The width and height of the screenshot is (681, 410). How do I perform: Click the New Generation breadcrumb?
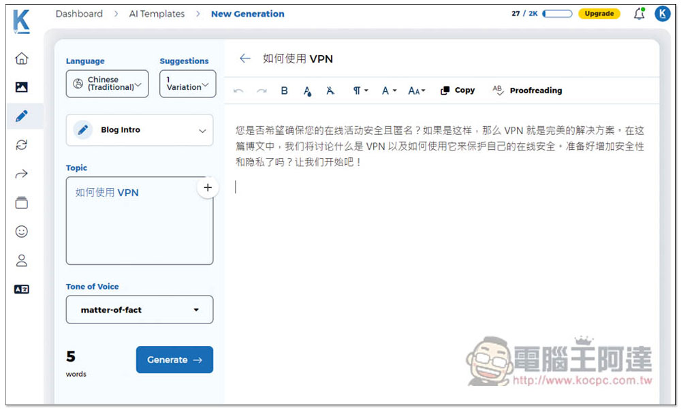pyautogui.click(x=248, y=14)
